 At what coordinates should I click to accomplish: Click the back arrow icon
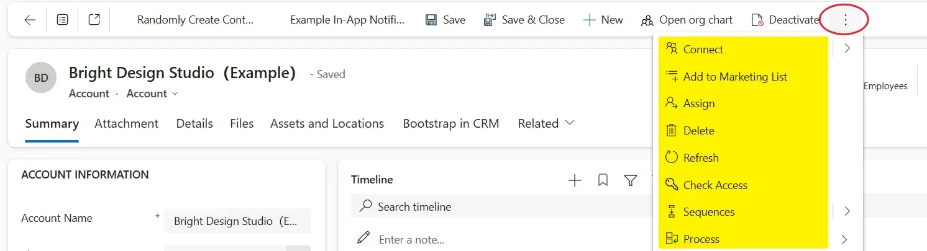click(x=30, y=20)
